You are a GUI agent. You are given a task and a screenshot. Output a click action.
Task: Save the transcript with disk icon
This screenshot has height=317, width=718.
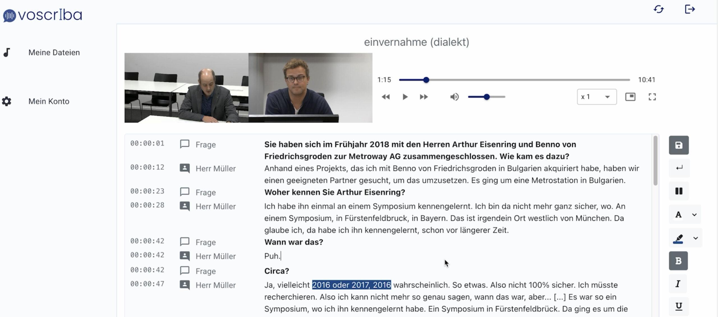point(679,145)
